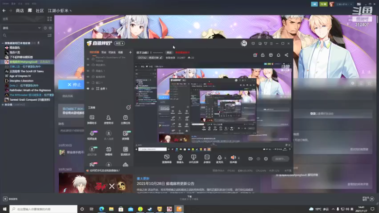Show hidden system tray icons chevron
The height and width of the screenshot is (213, 379).
coord(333,209)
